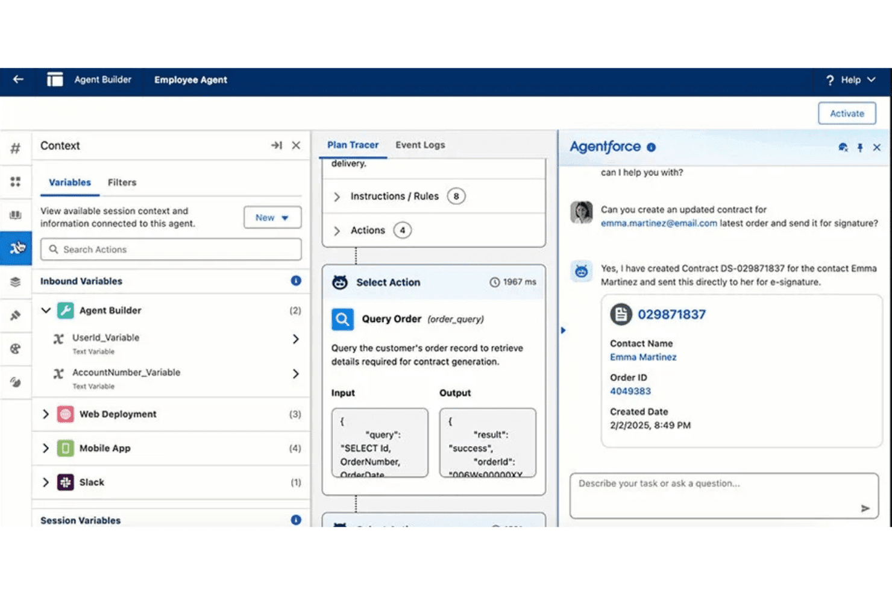Click the Agent Builder app icon
This screenshot has height=595, width=892.
pos(55,80)
